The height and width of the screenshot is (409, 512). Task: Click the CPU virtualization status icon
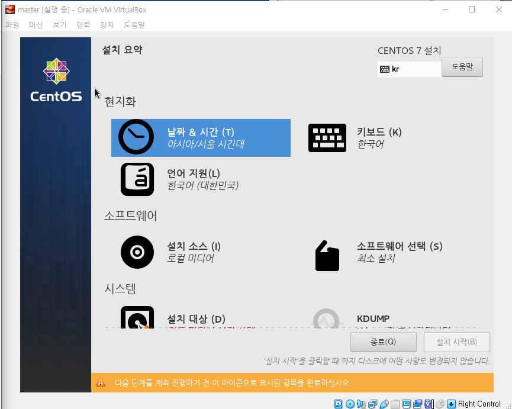[429, 404]
